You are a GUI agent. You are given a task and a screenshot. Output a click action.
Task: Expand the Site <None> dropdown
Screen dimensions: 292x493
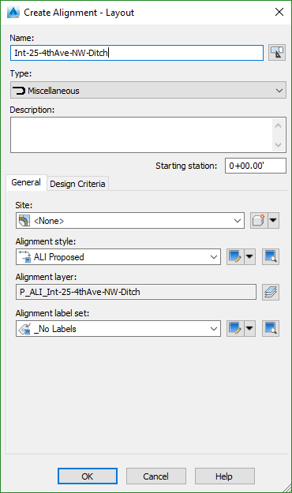(x=130, y=220)
